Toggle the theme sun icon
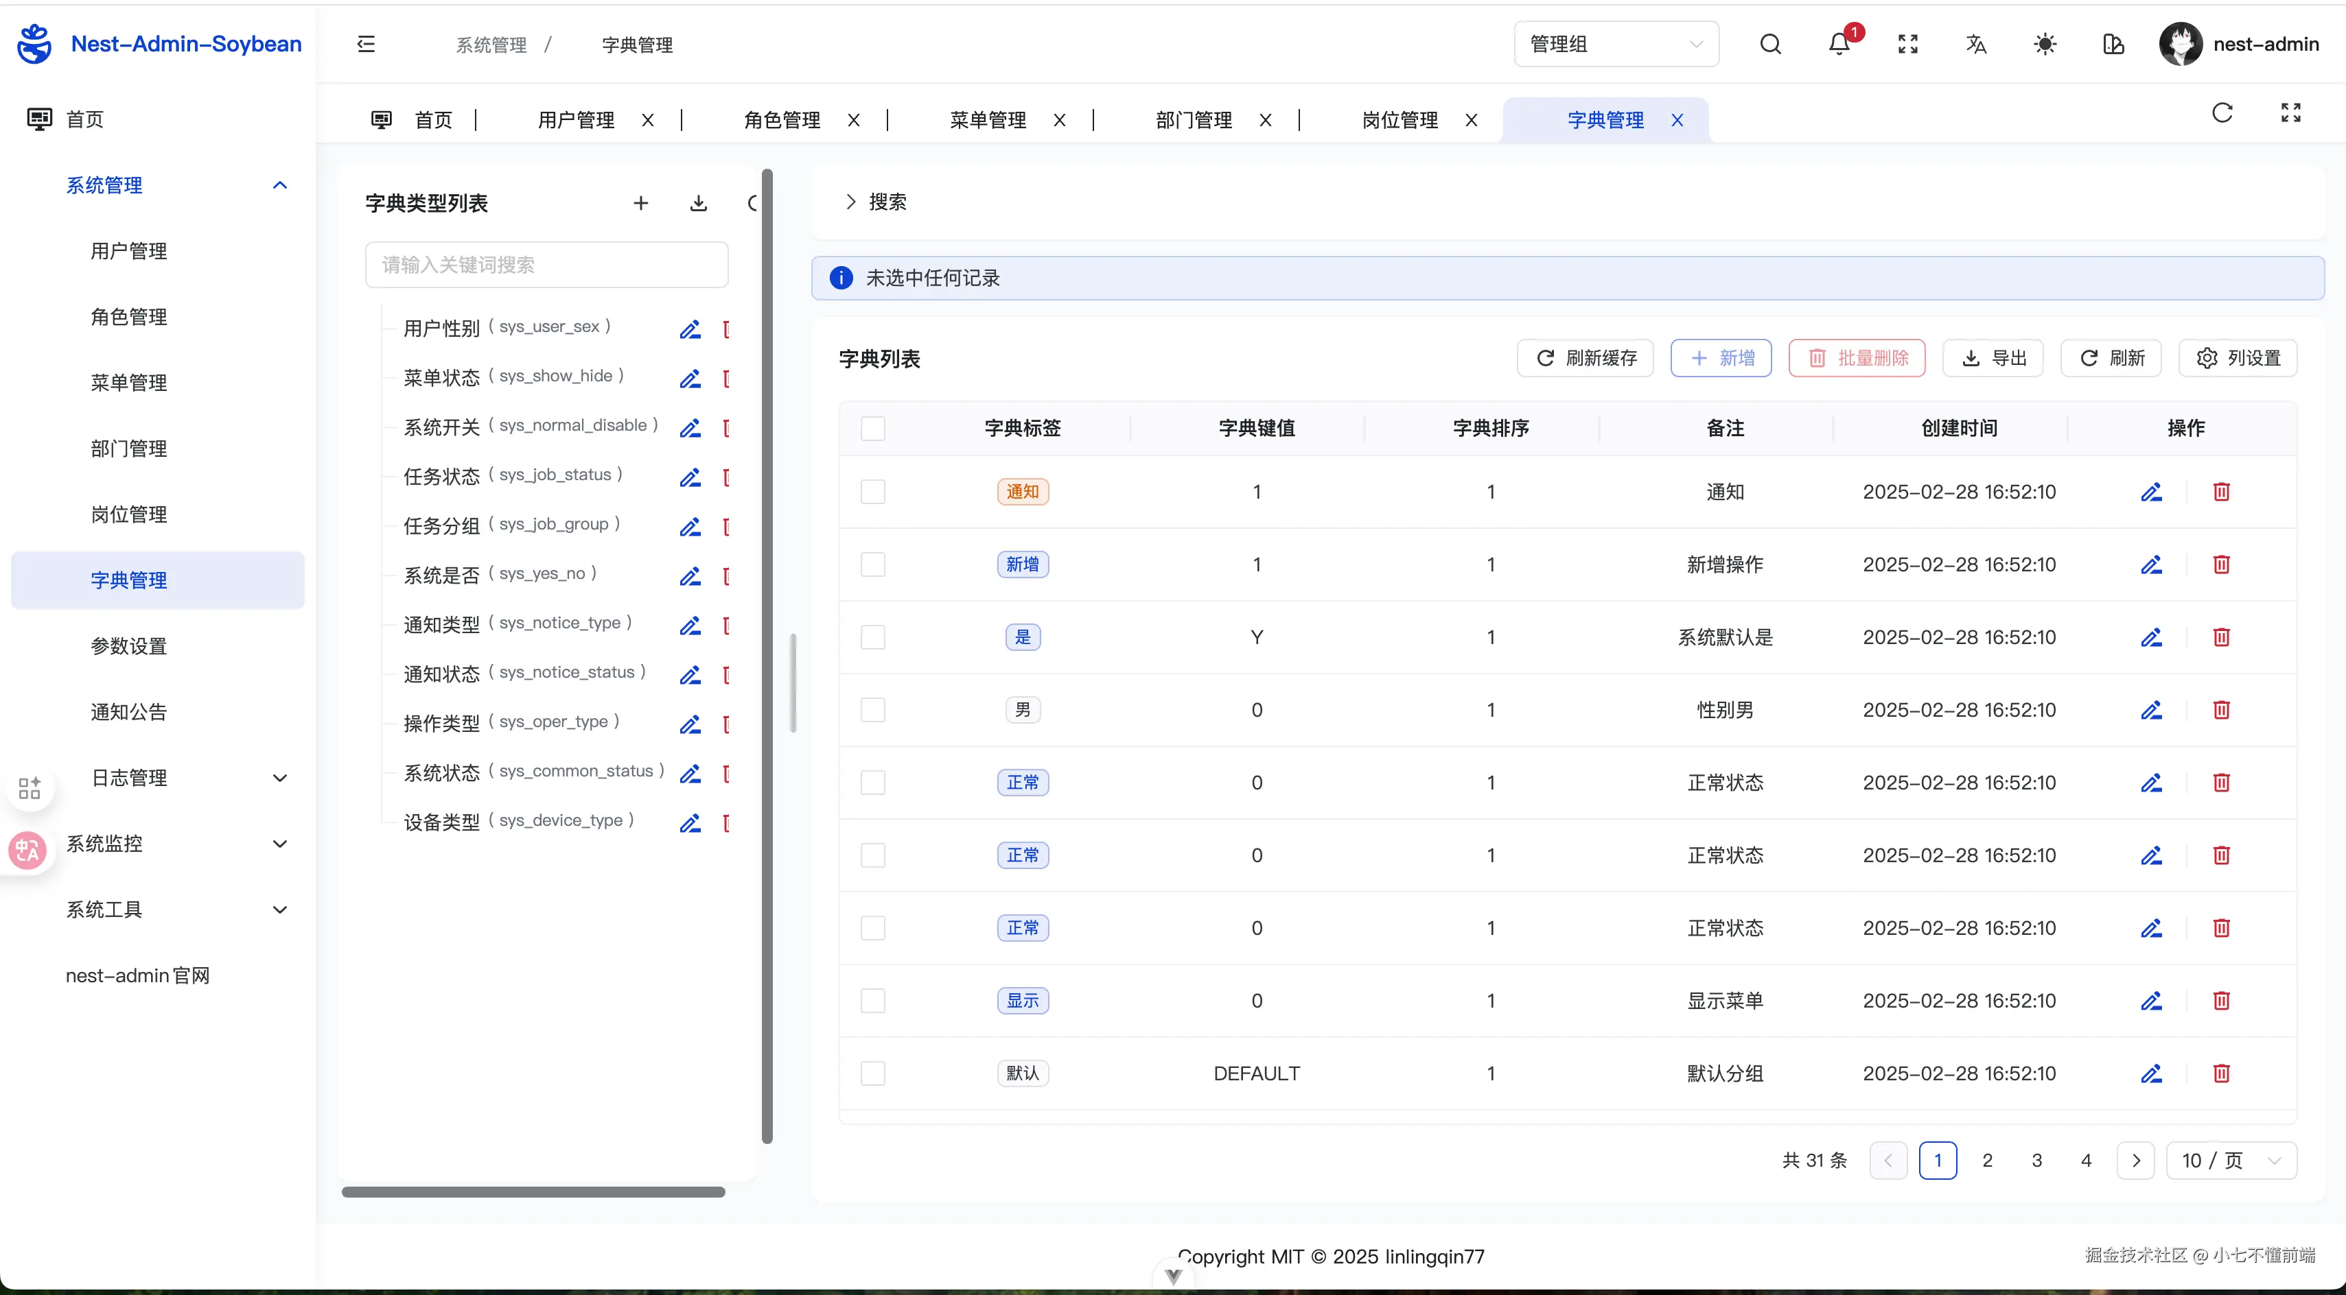This screenshot has width=2346, height=1295. tap(2045, 45)
